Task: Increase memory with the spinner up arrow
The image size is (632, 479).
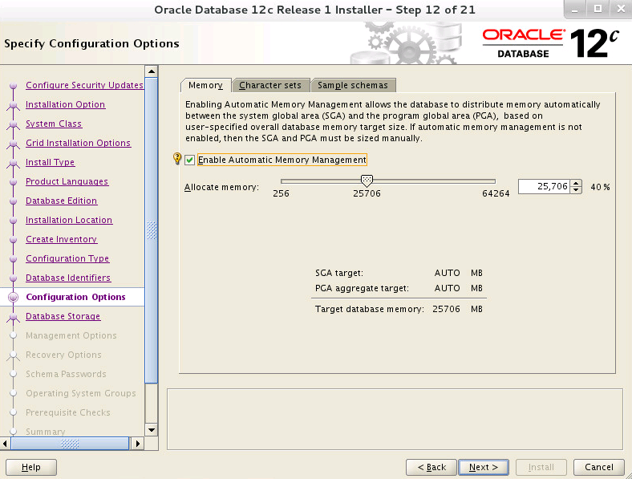Action: coord(577,183)
